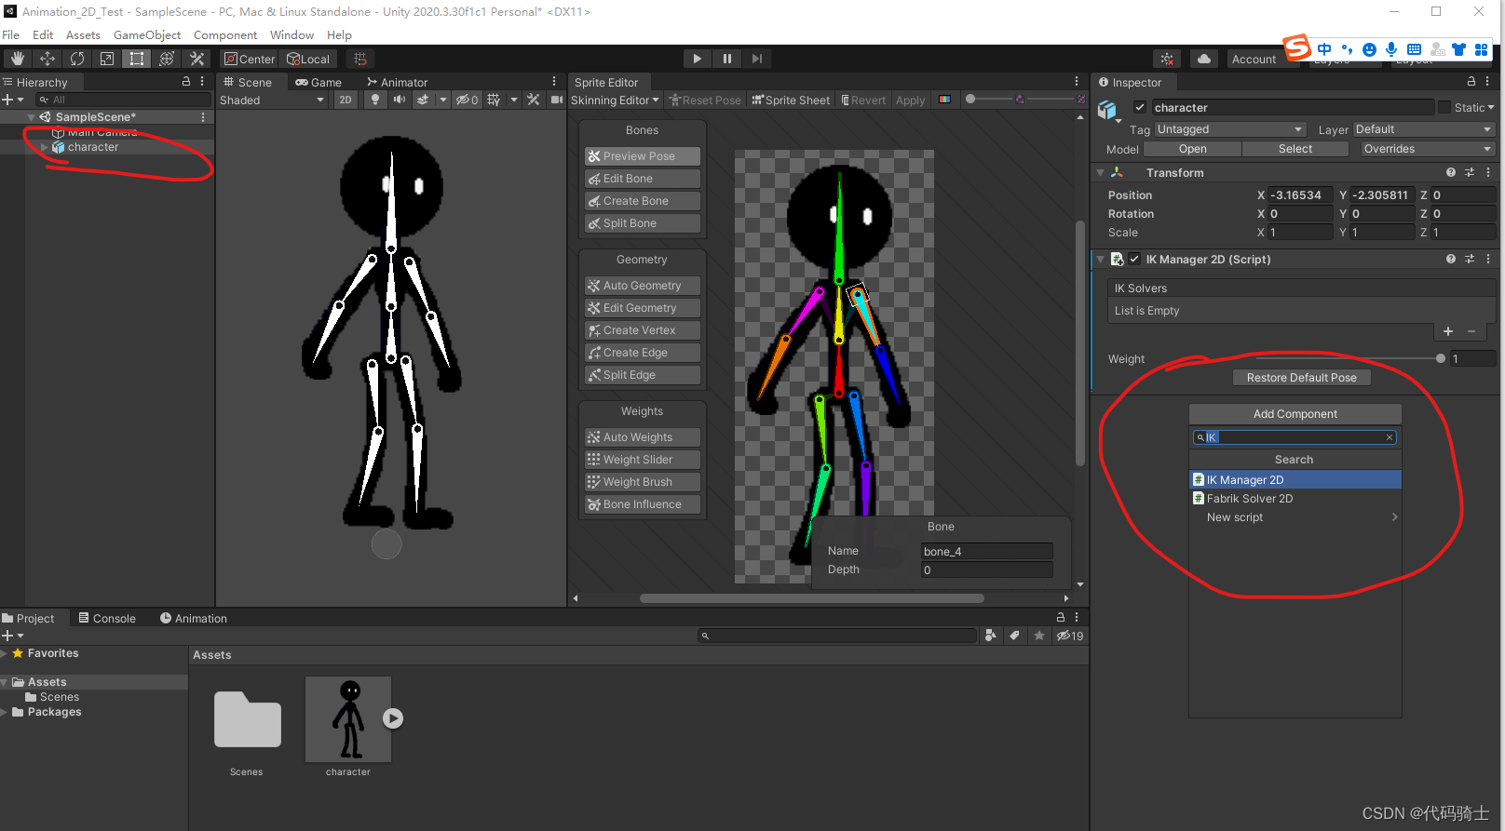Select the Rotate tool

(77, 59)
